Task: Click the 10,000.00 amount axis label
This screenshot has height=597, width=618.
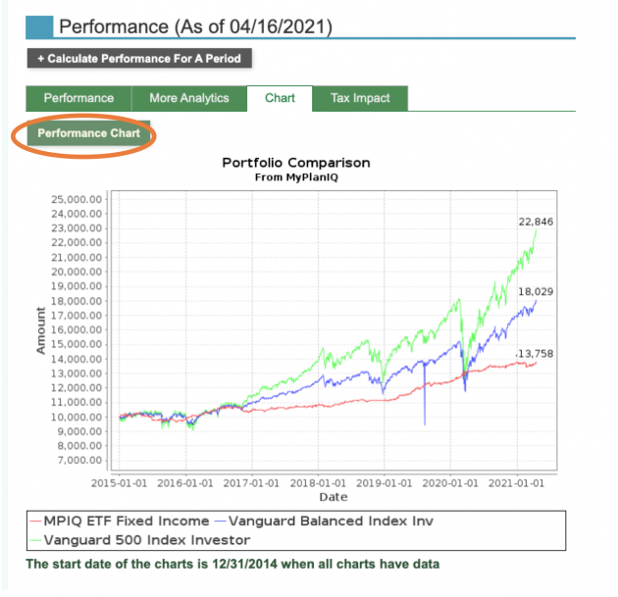Action: [77, 417]
